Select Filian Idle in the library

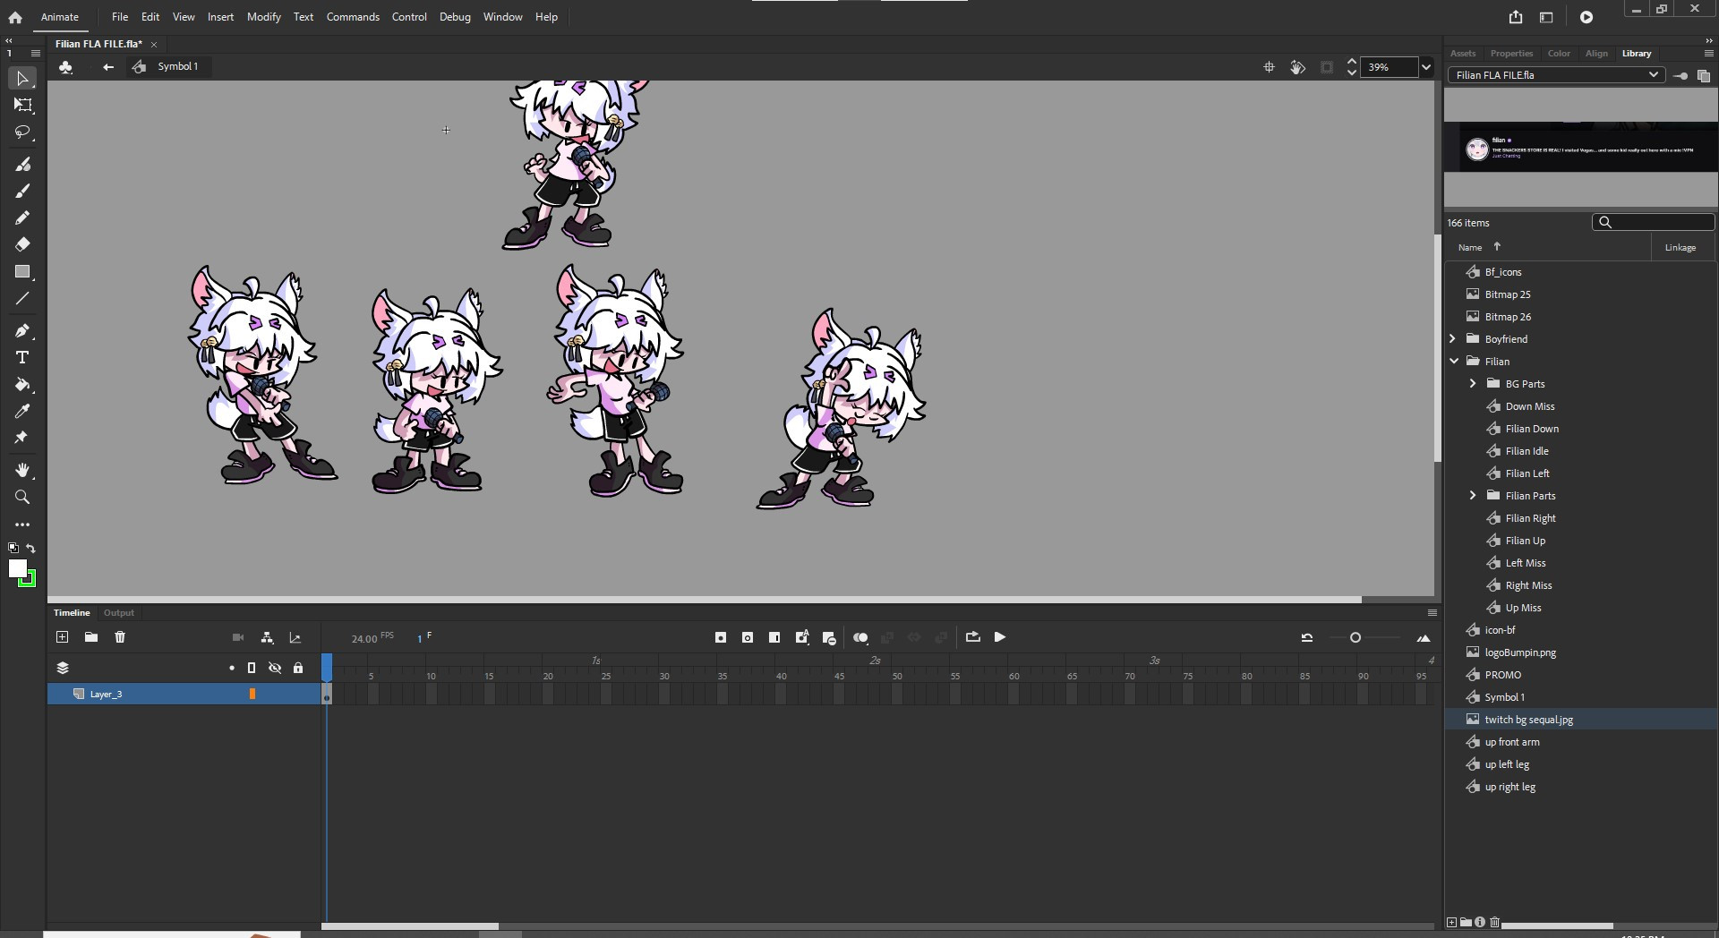(1527, 450)
